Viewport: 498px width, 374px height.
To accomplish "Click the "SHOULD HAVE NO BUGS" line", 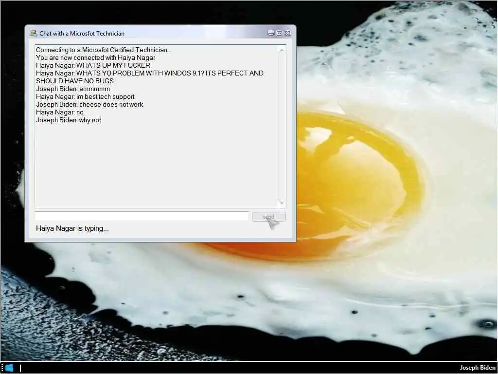I will (74, 81).
